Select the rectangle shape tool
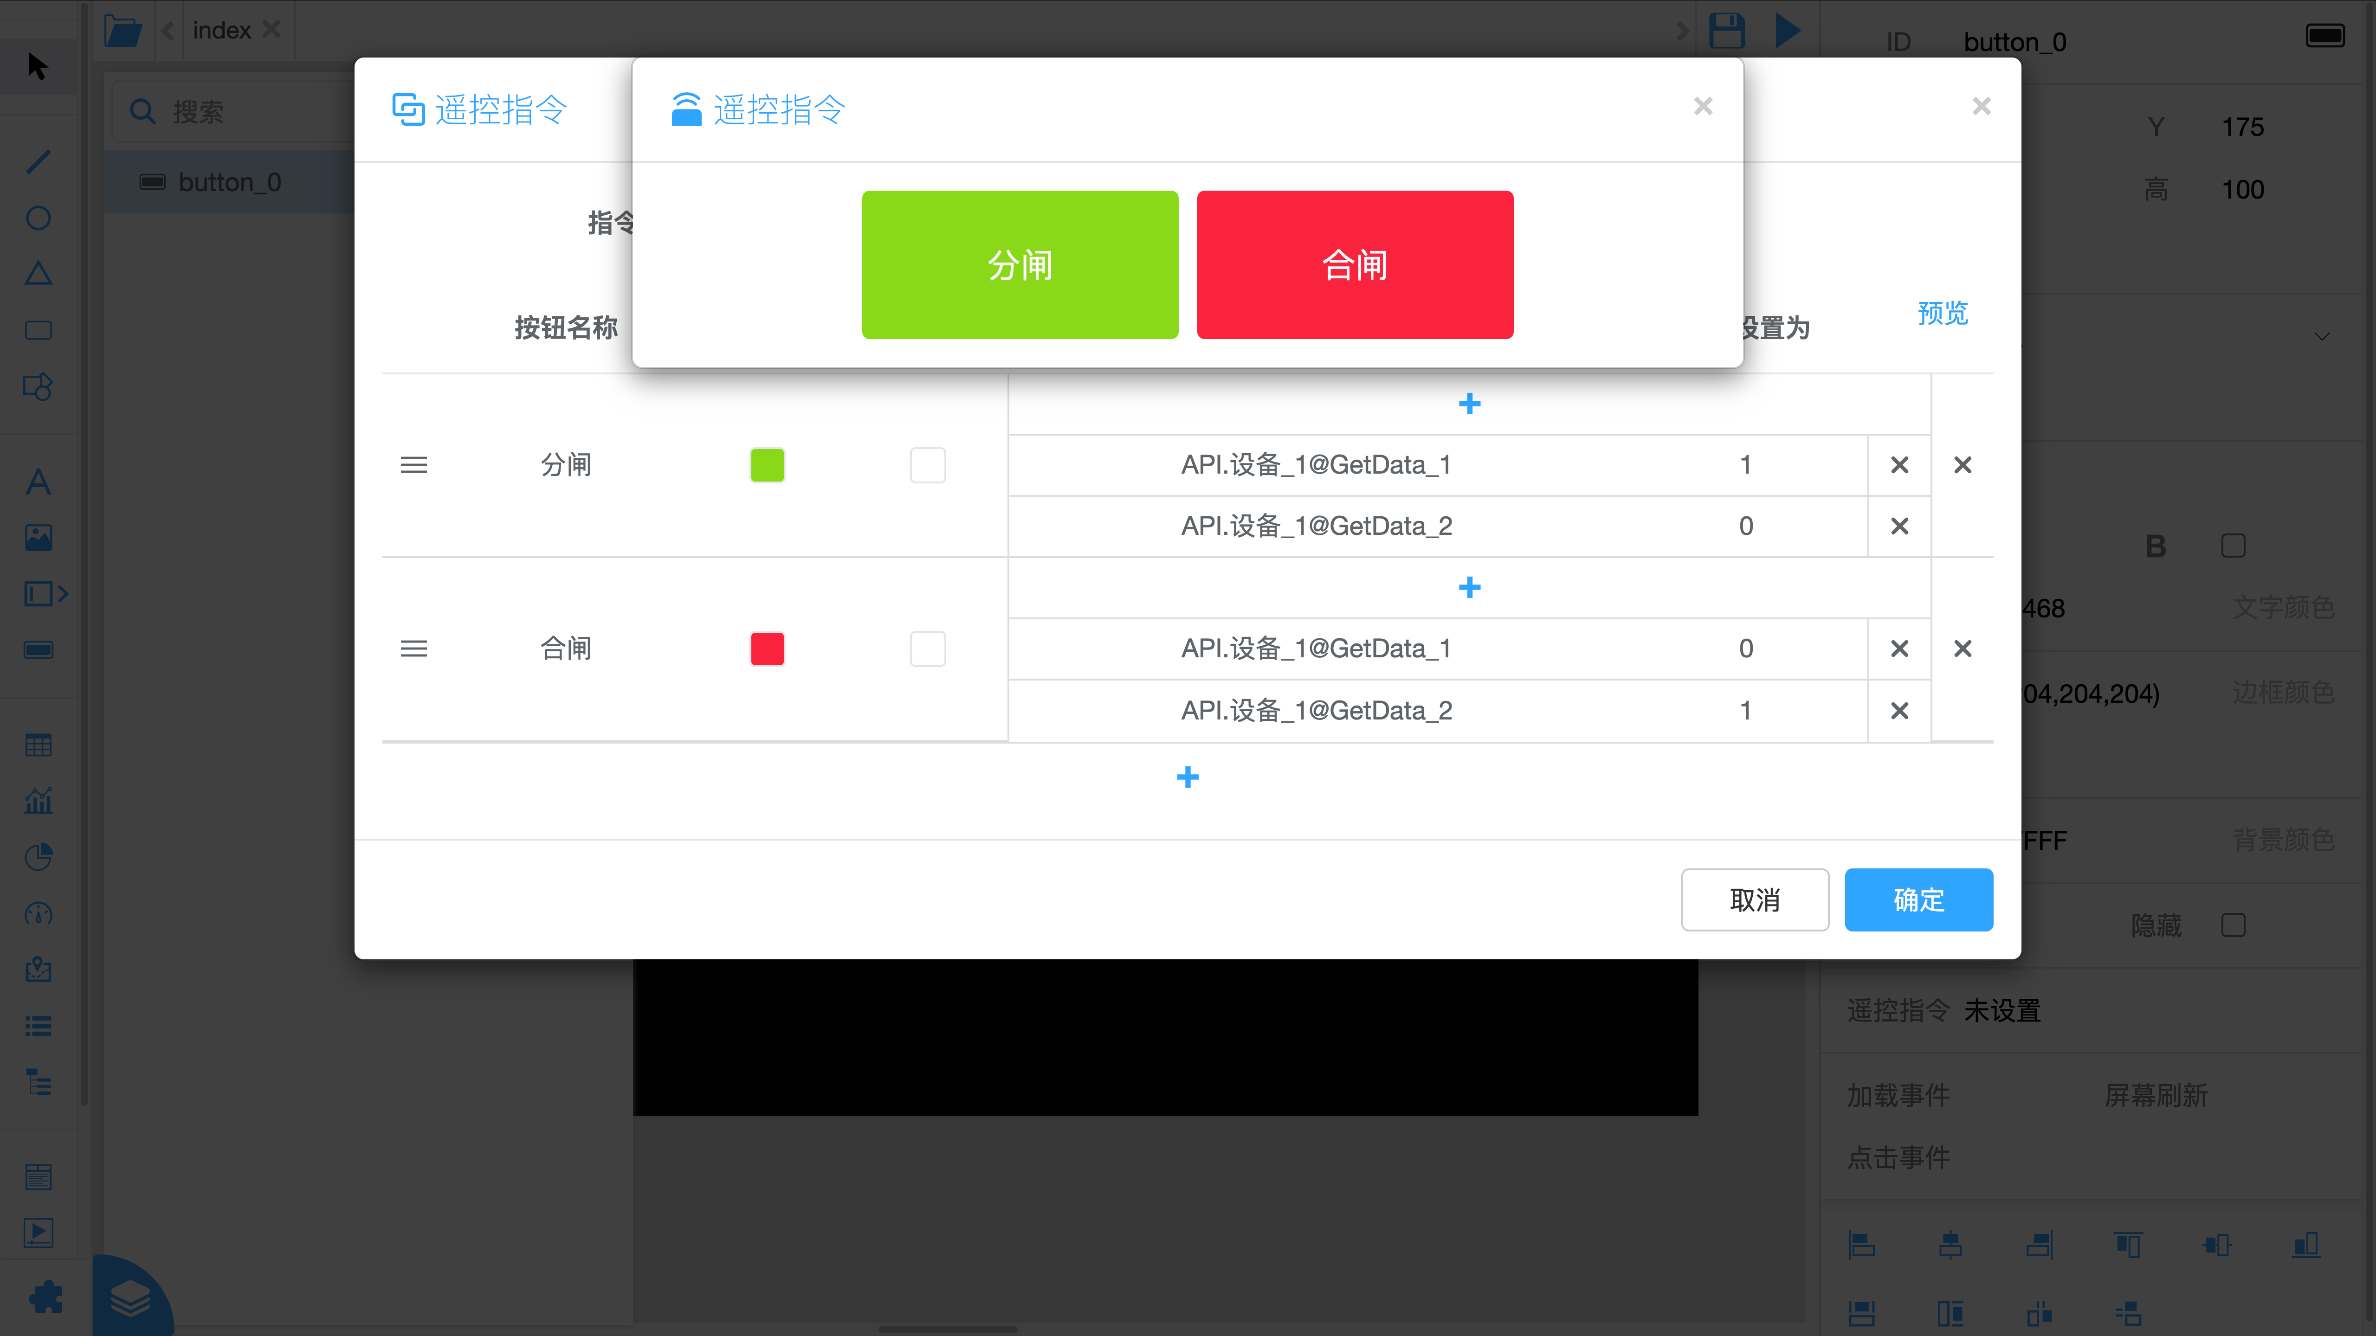The width and height of the screenshot is (2376, 1336). [x=38, y=330]
